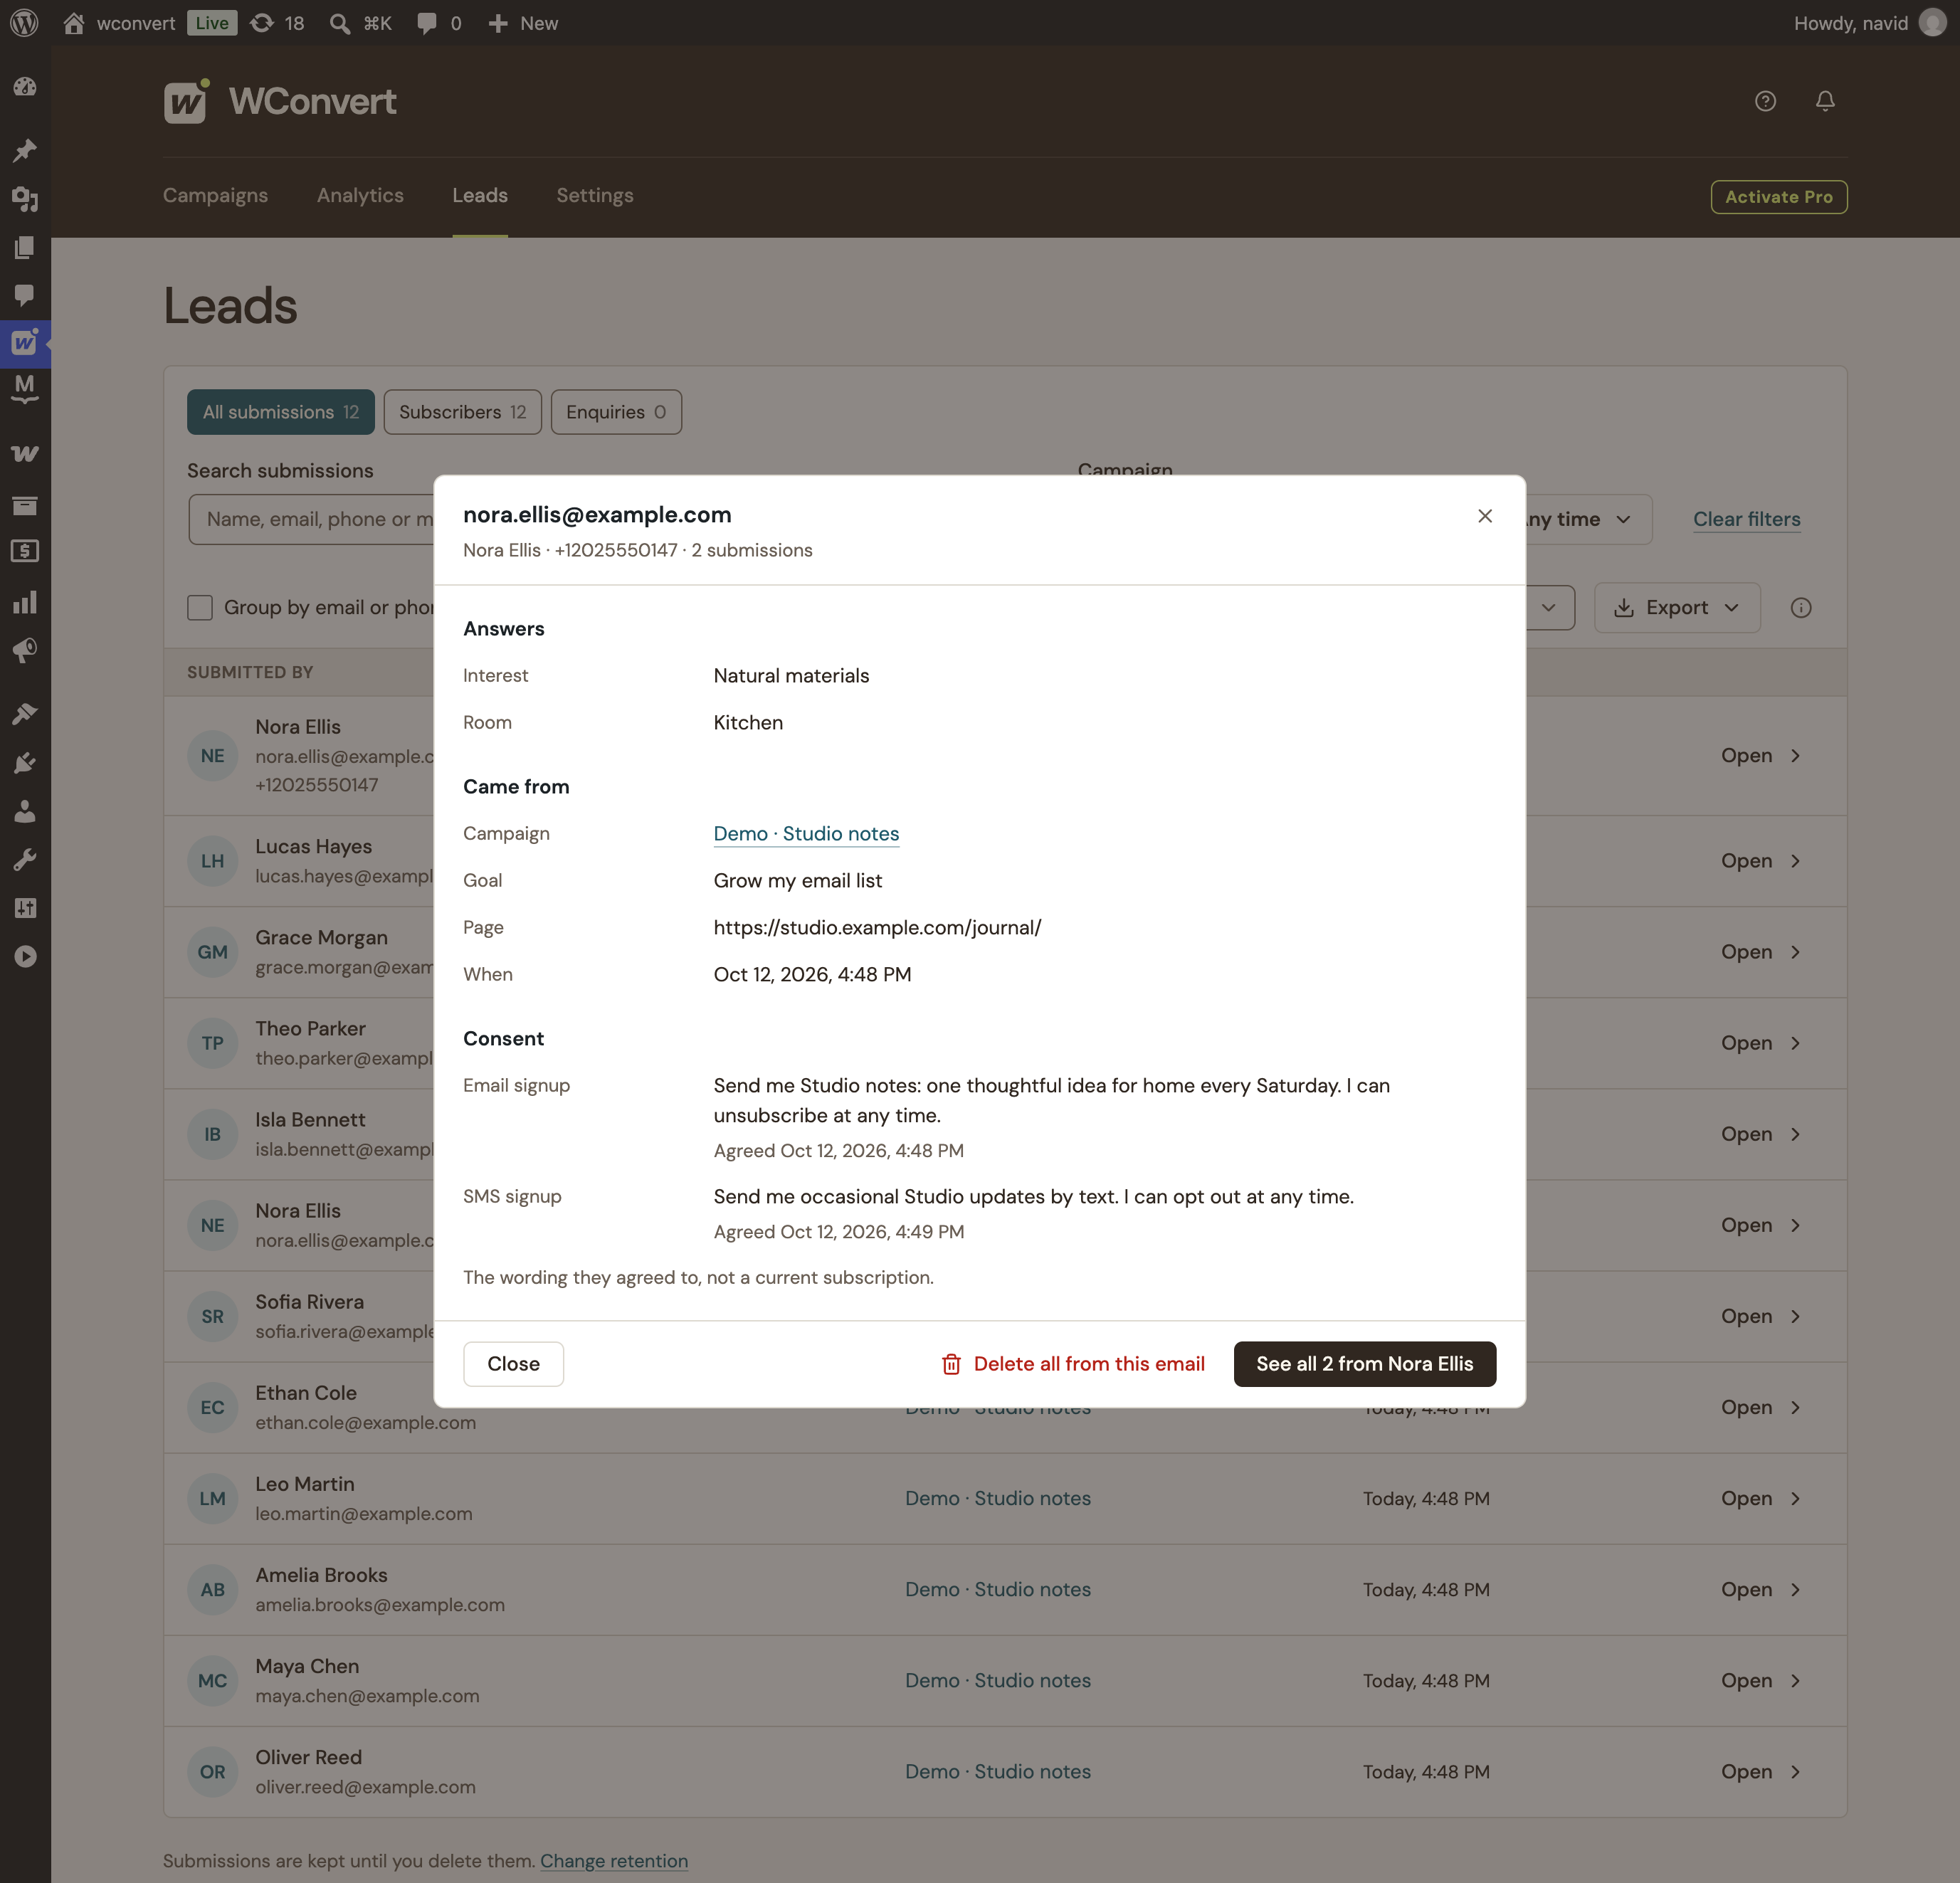Click the help question mark icon
This screenshot has width=1960, height=1883.
point(1765,101)
